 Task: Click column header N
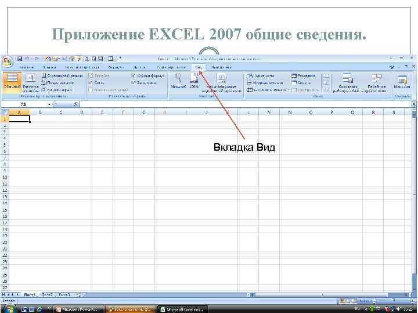point(290,112)
